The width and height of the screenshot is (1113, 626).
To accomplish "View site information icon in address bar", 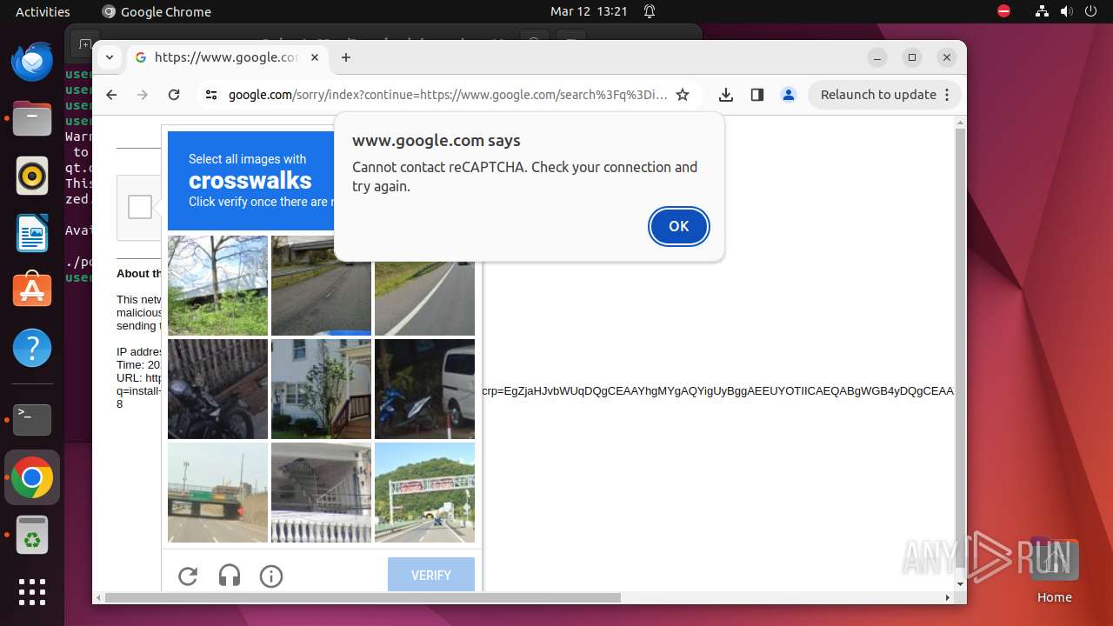I will [x=211, y=95].
